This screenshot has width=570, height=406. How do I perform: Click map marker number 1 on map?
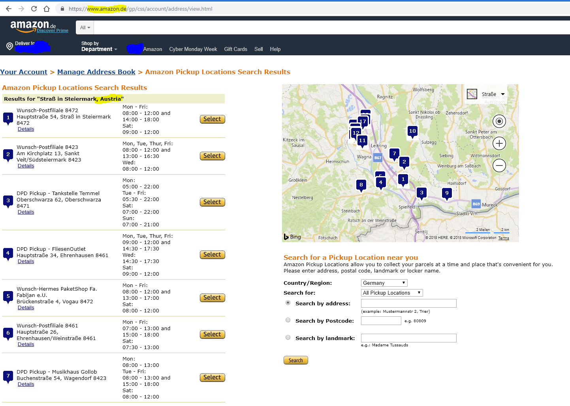(403, 180)
